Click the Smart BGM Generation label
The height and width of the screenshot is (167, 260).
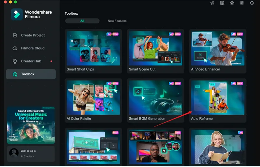(x=147, y=119)
